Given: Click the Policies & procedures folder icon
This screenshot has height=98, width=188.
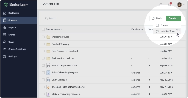Looking at the screenshot, I should pos(48,58).
